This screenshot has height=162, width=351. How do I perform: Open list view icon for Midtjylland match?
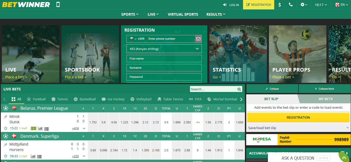[39, 157]
